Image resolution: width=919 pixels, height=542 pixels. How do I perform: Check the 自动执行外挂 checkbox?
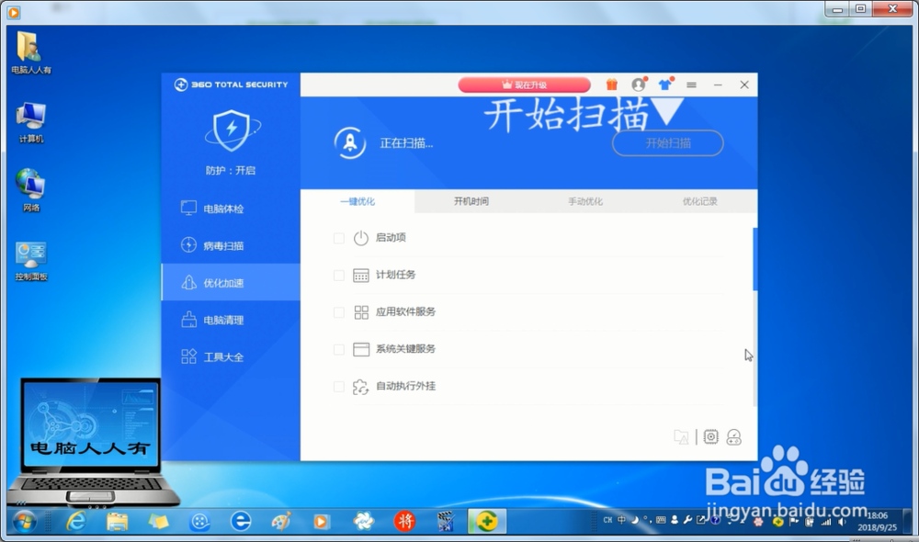339,386
